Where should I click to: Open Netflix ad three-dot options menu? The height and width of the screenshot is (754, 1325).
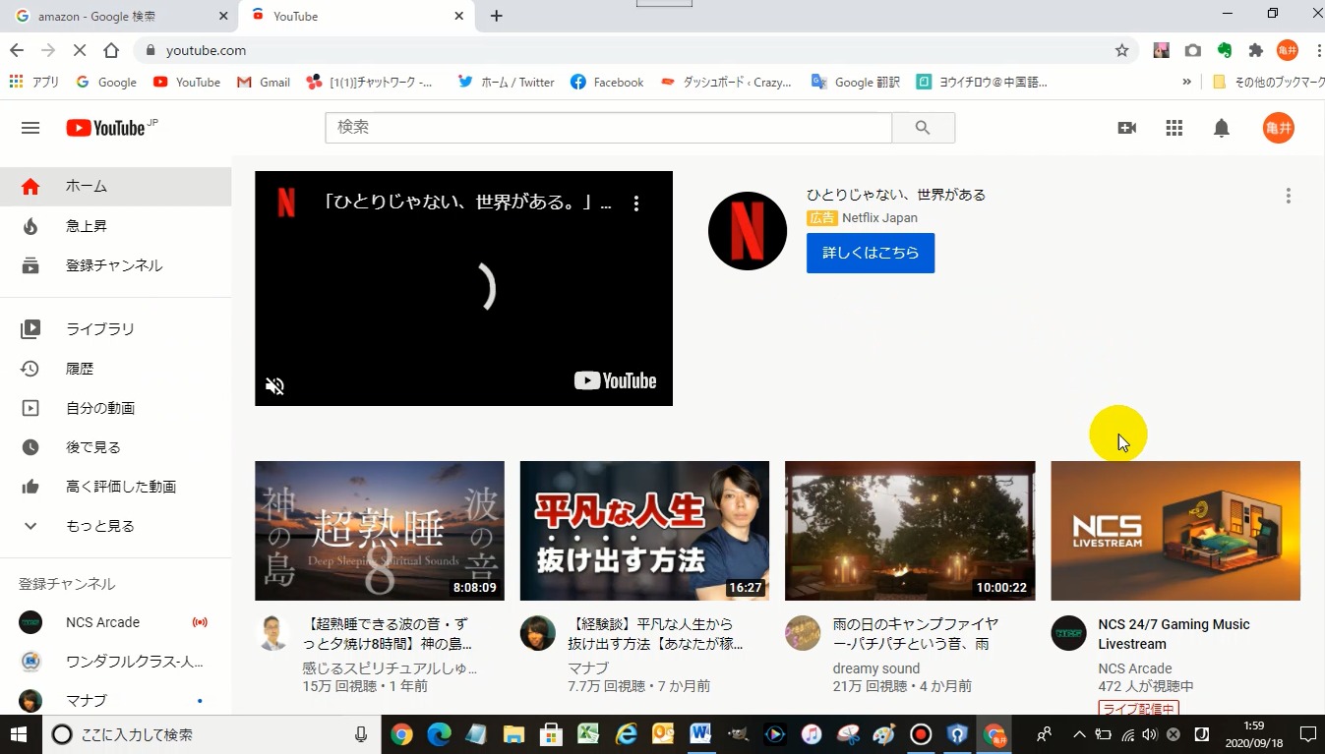tap(1288, 196)
